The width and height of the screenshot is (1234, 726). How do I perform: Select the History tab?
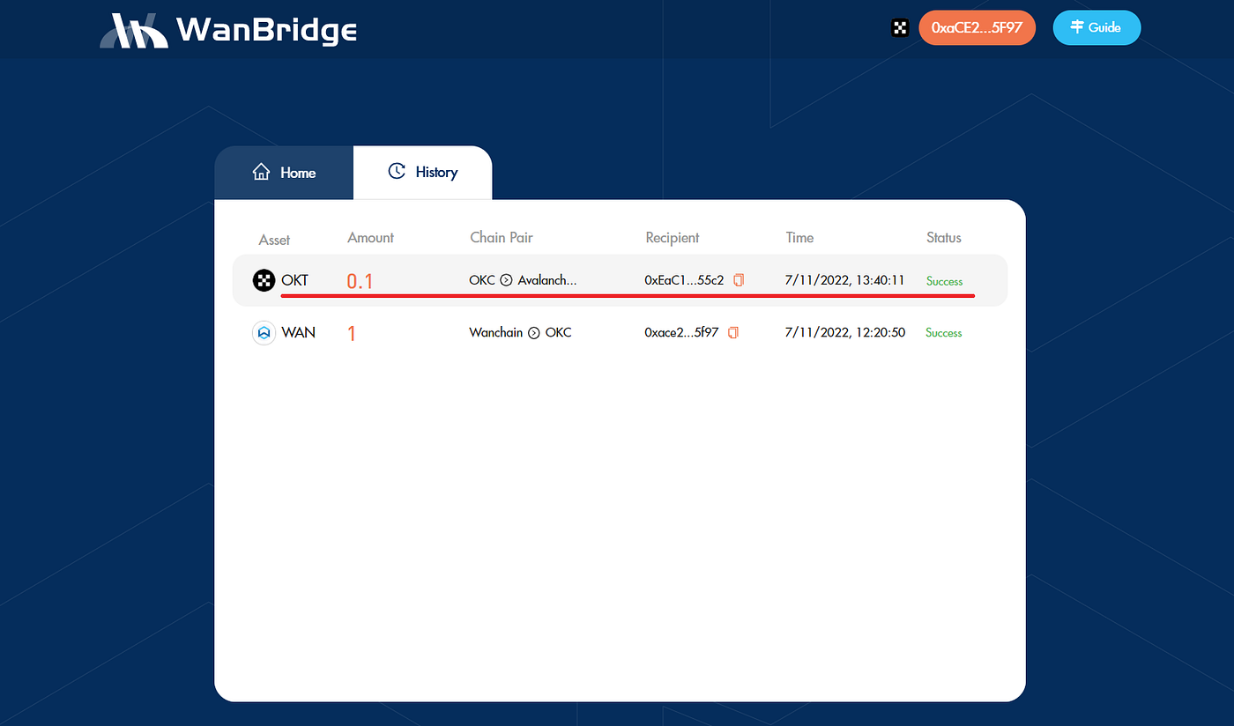pyautogui.click(x=423, y=173)
